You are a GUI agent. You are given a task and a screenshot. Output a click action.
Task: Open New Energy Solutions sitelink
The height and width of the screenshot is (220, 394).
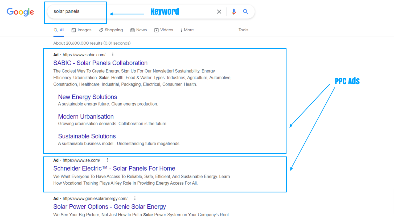pos(88,97)
